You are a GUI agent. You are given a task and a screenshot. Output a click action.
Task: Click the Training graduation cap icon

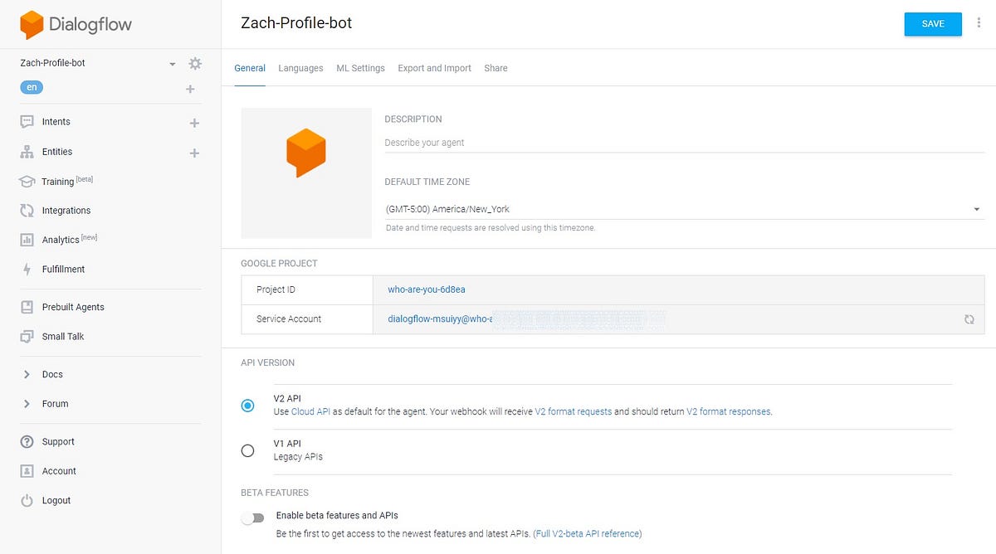coord(27,182)
